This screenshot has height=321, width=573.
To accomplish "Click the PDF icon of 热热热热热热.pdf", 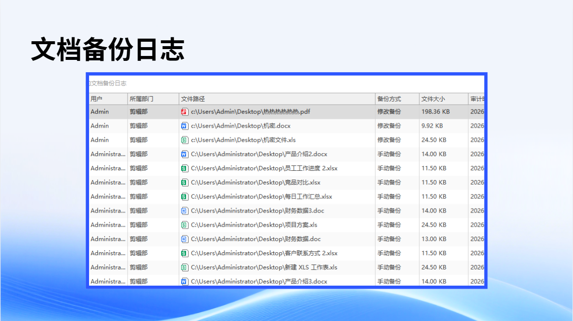I will [x=185, y=112].
